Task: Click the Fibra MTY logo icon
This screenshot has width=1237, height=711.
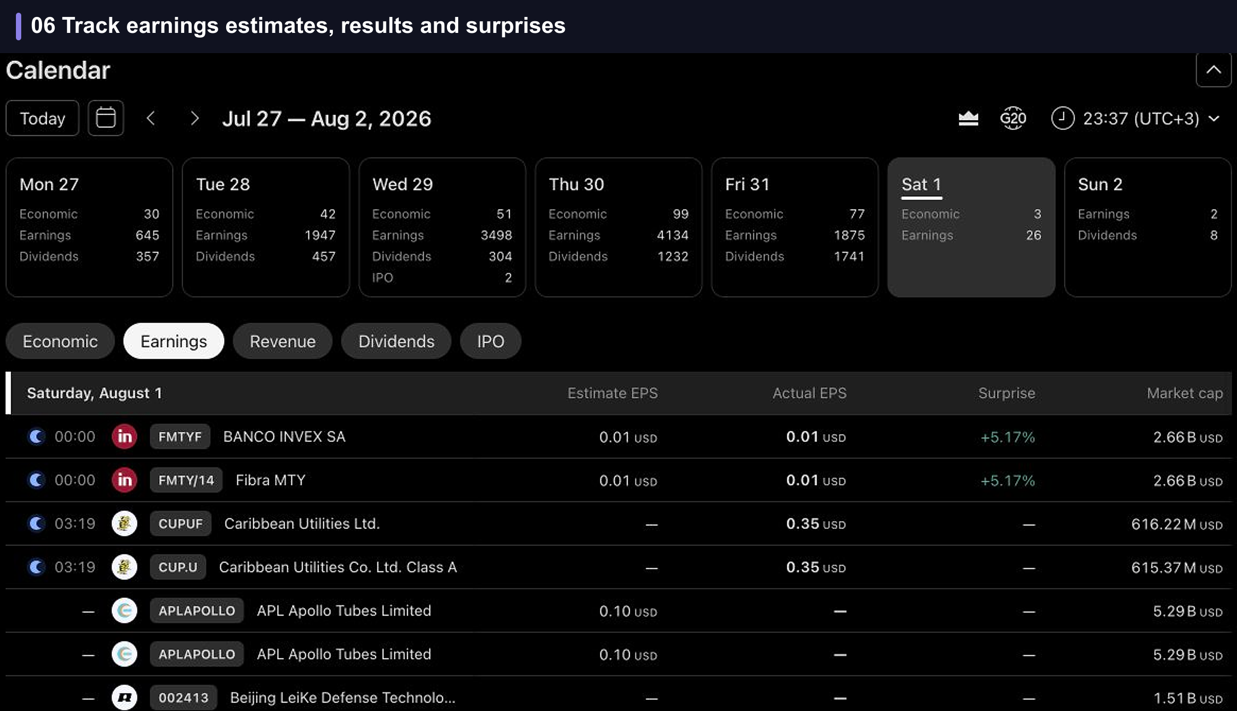Action: point(124,480)
